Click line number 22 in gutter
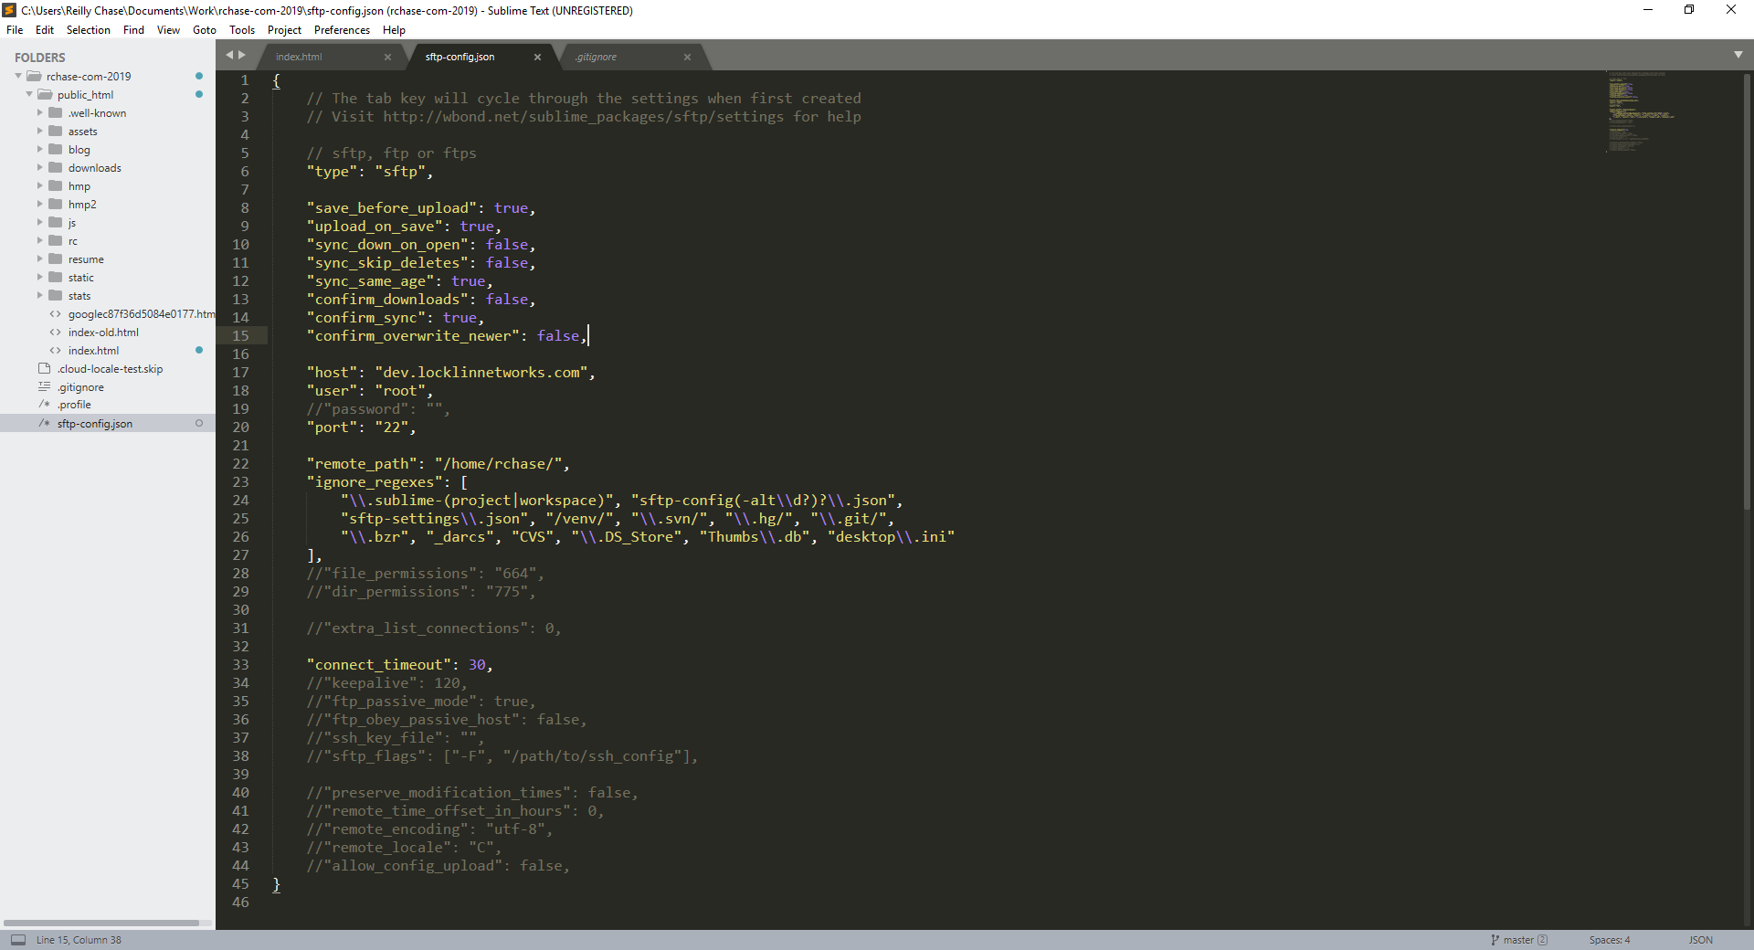Image resolution: width=1754 pixels, height=950 pixels. [x=240, y=464]
